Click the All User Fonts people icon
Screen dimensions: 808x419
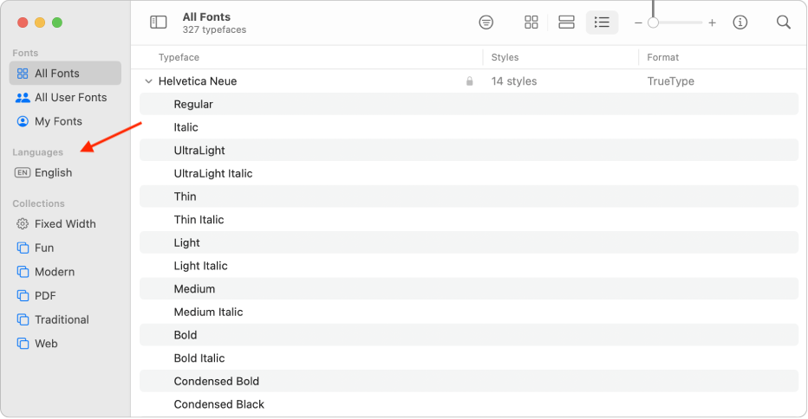click(x=23, y=97)
